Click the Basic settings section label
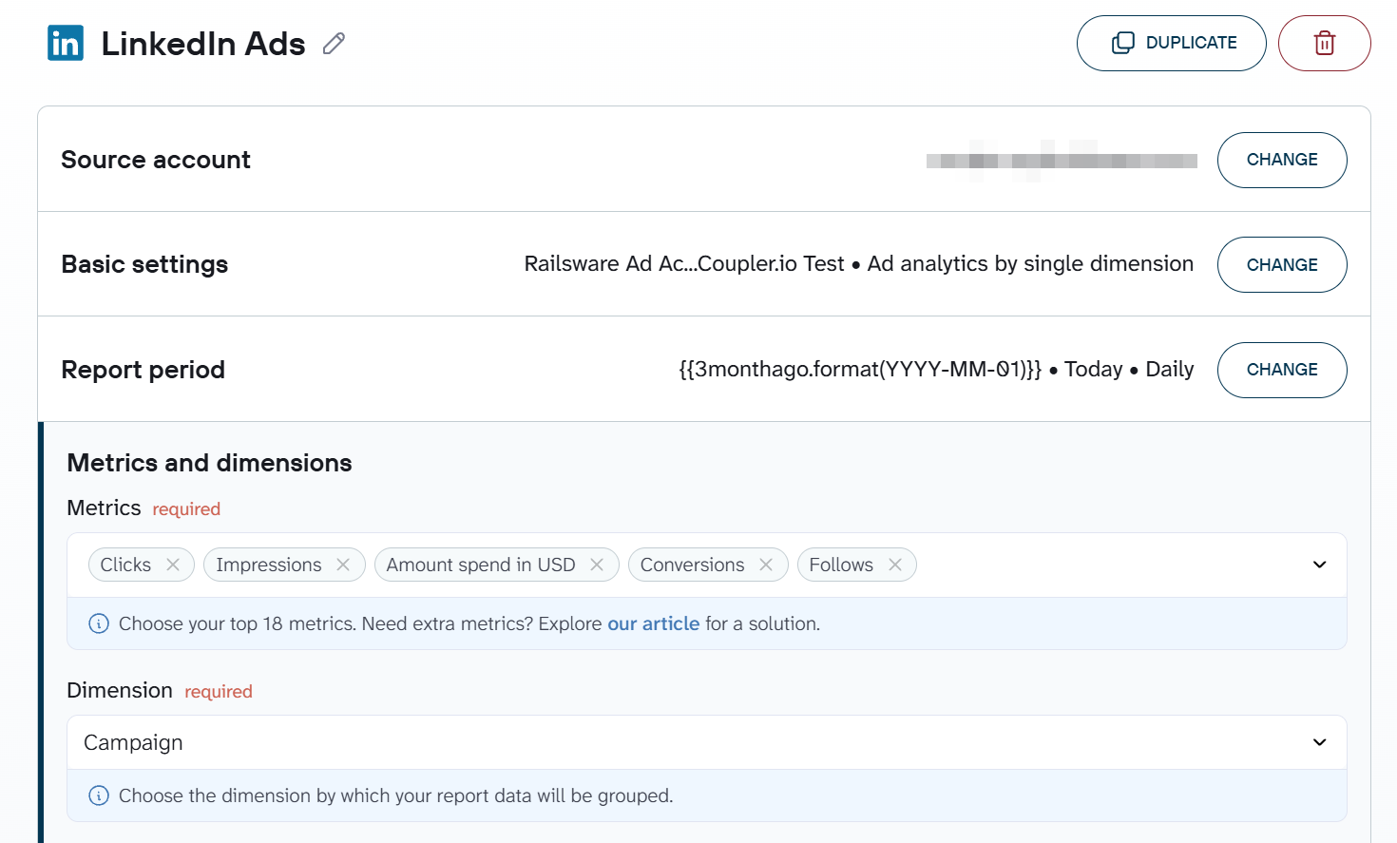 (x=144, y=264)
